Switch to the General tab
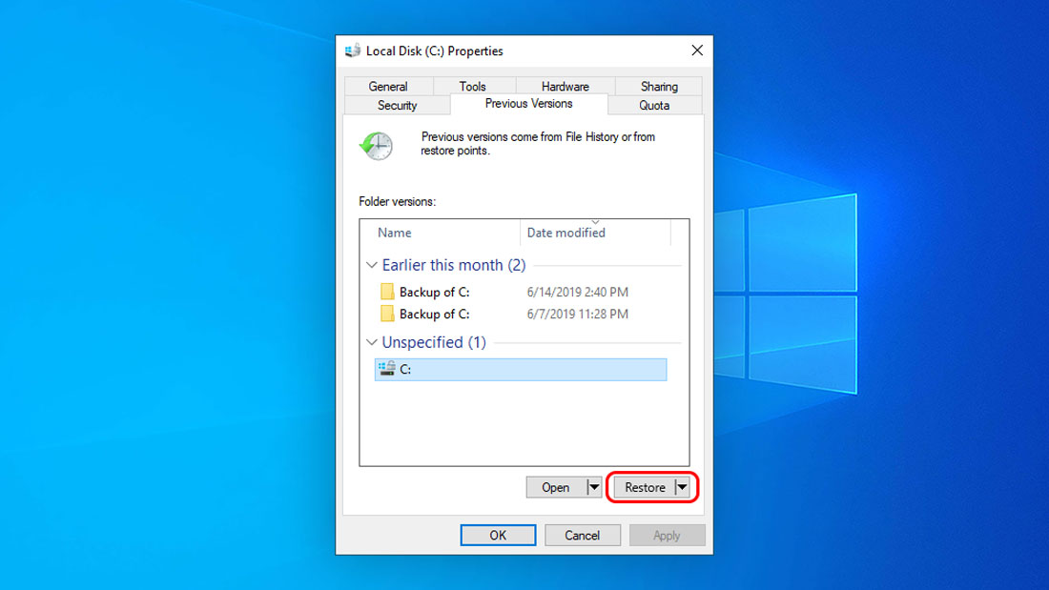The image size is (1049, 590). tap(388, 87)
